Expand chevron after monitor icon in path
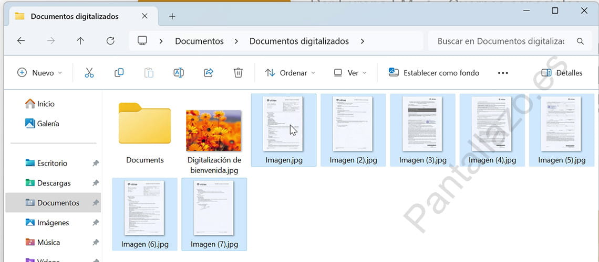 pos(161,41)
